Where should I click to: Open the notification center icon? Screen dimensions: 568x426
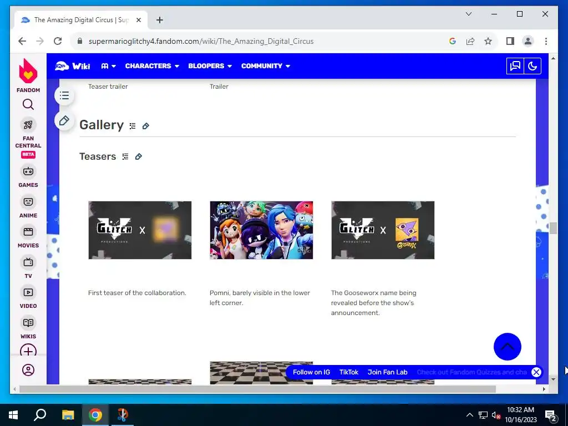(x=551, y=415)
